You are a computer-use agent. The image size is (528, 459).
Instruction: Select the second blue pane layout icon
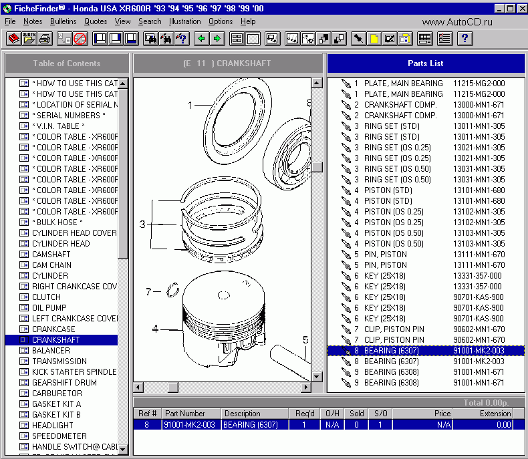[x=116, y=39]
